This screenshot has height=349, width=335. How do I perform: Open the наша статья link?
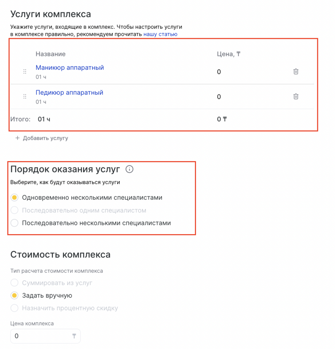[x=160, y=34]
